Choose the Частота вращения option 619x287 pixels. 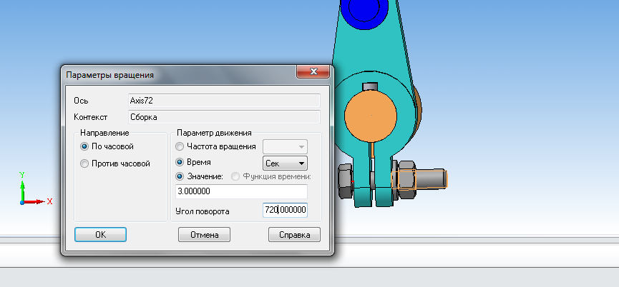[180, 146]
